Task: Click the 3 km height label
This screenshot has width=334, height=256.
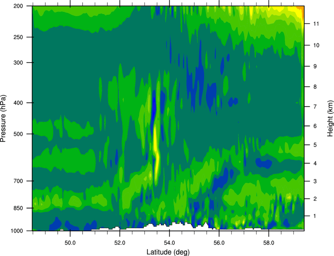Action: point(315,181)
